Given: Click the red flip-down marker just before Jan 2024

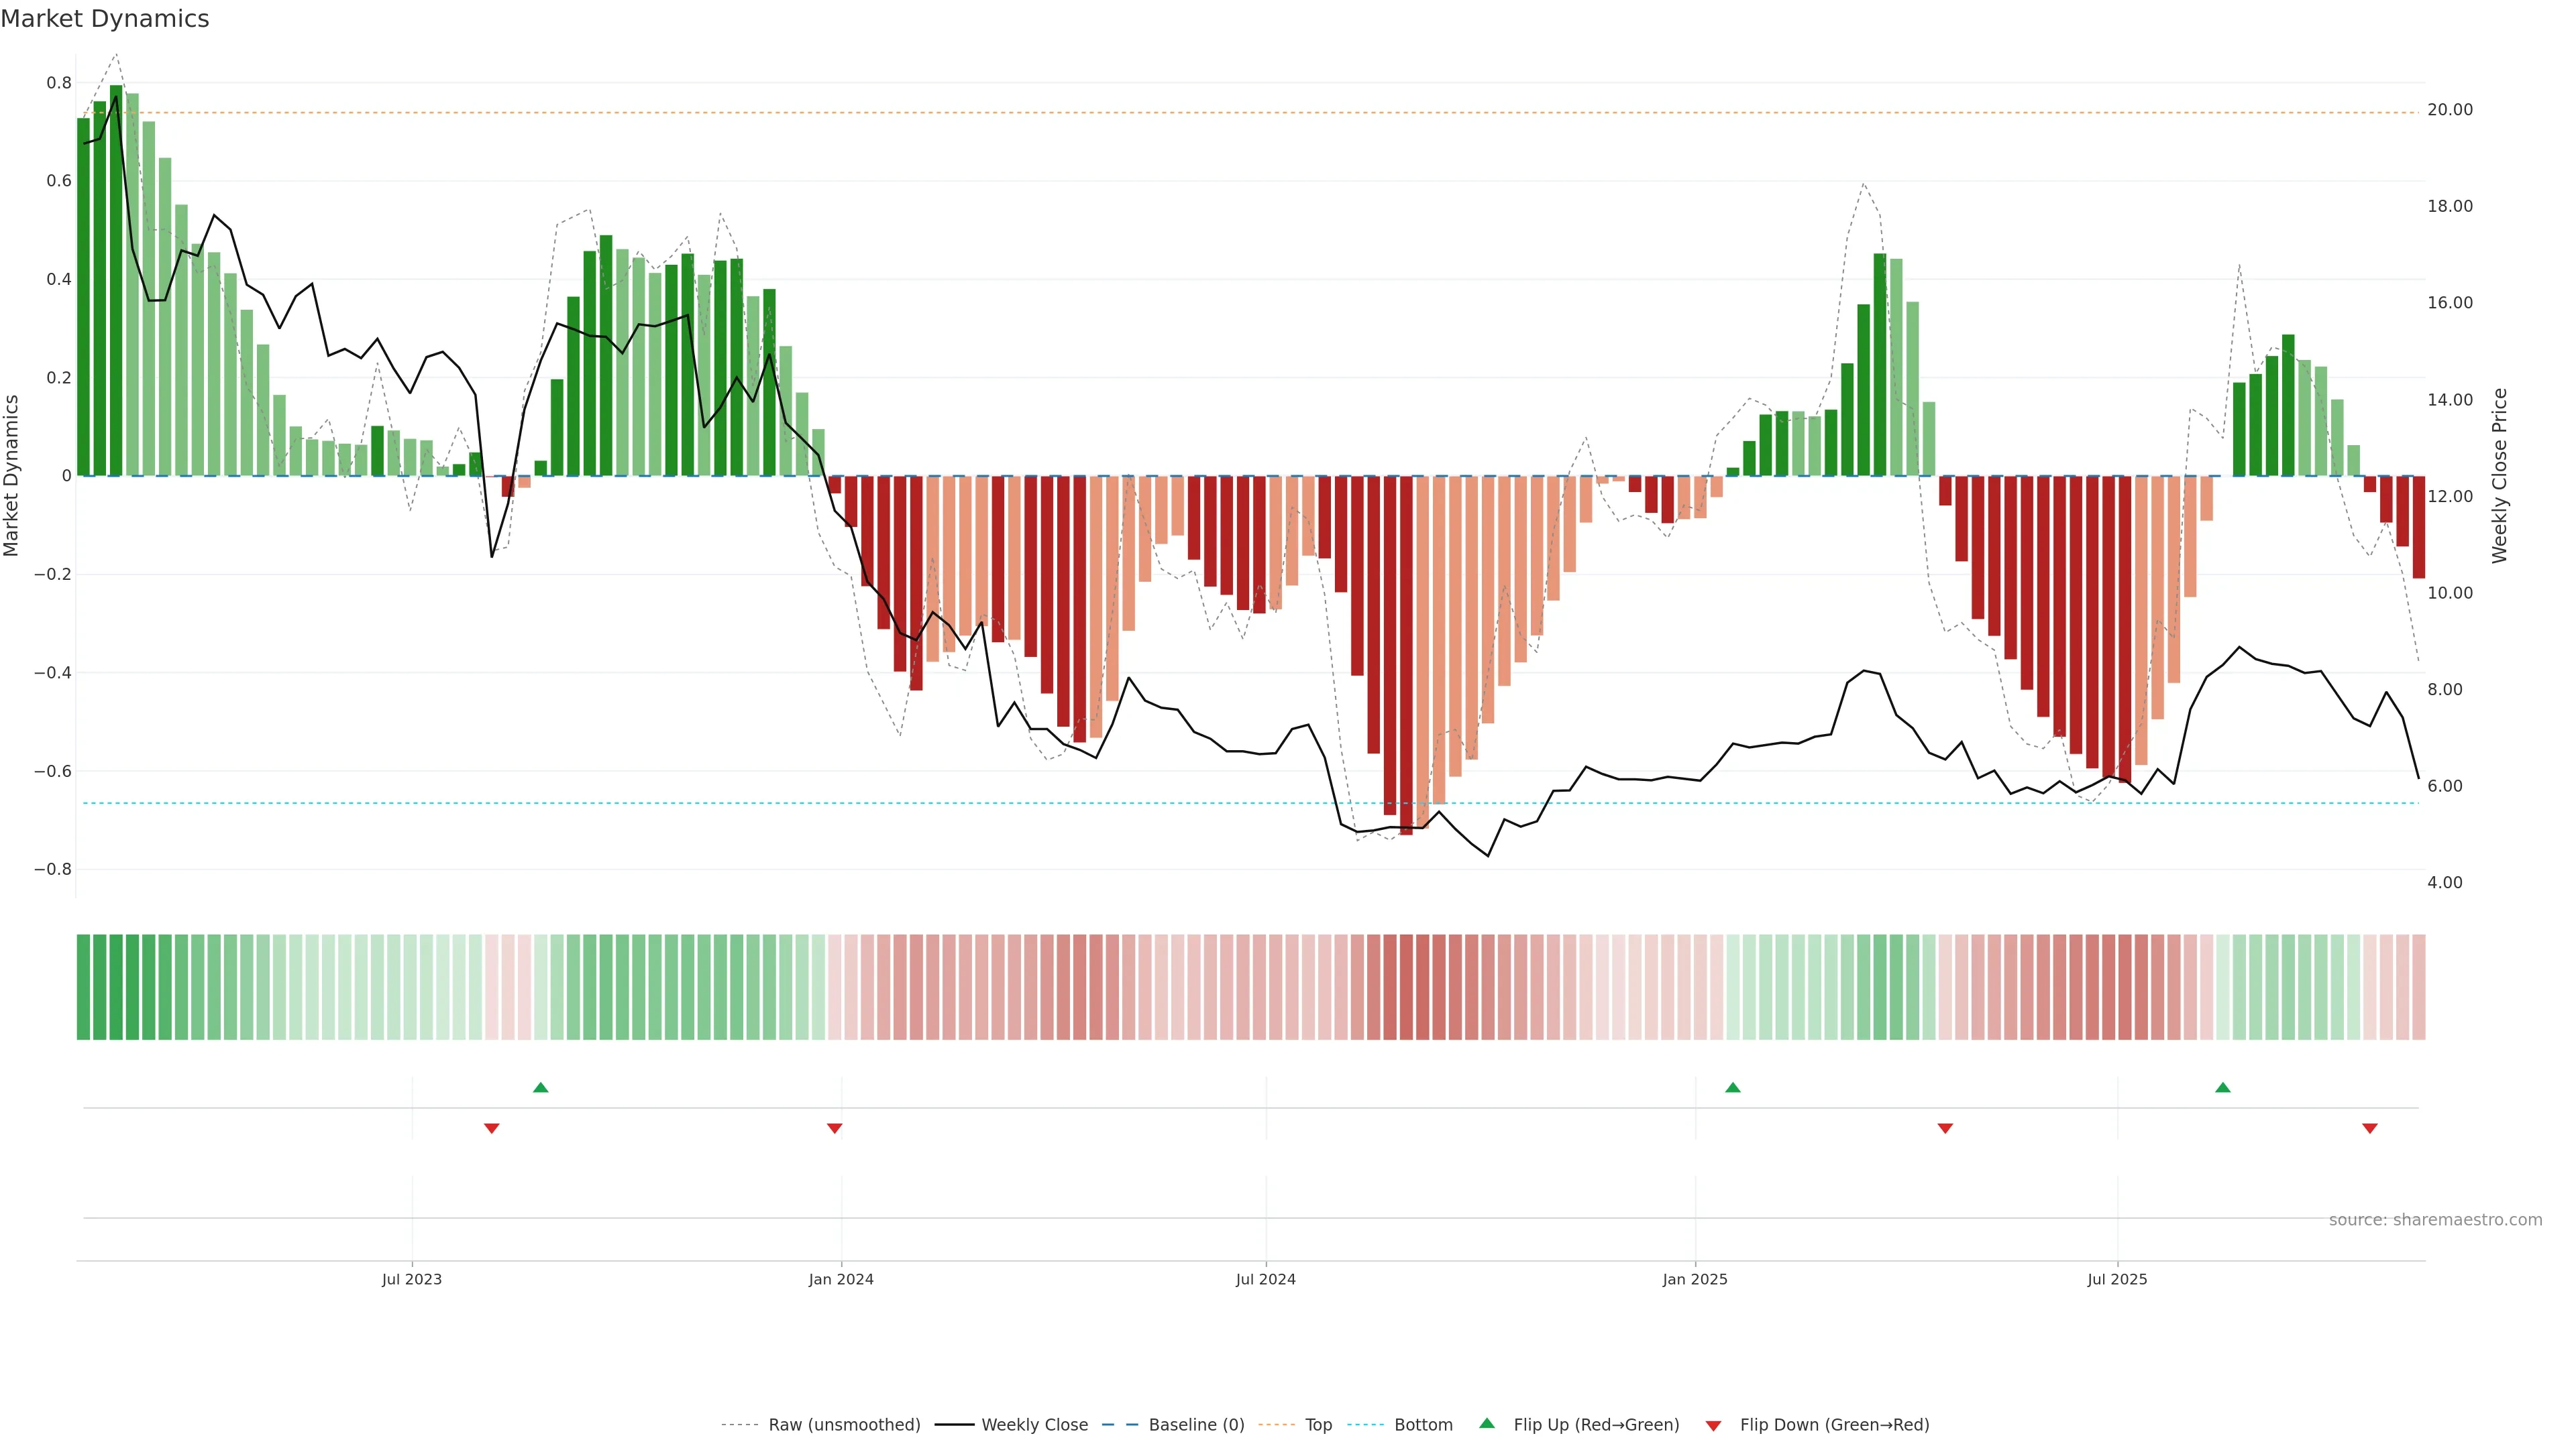Looking at the screenshot, I should pyautogui.click(x=835, y=1128).
